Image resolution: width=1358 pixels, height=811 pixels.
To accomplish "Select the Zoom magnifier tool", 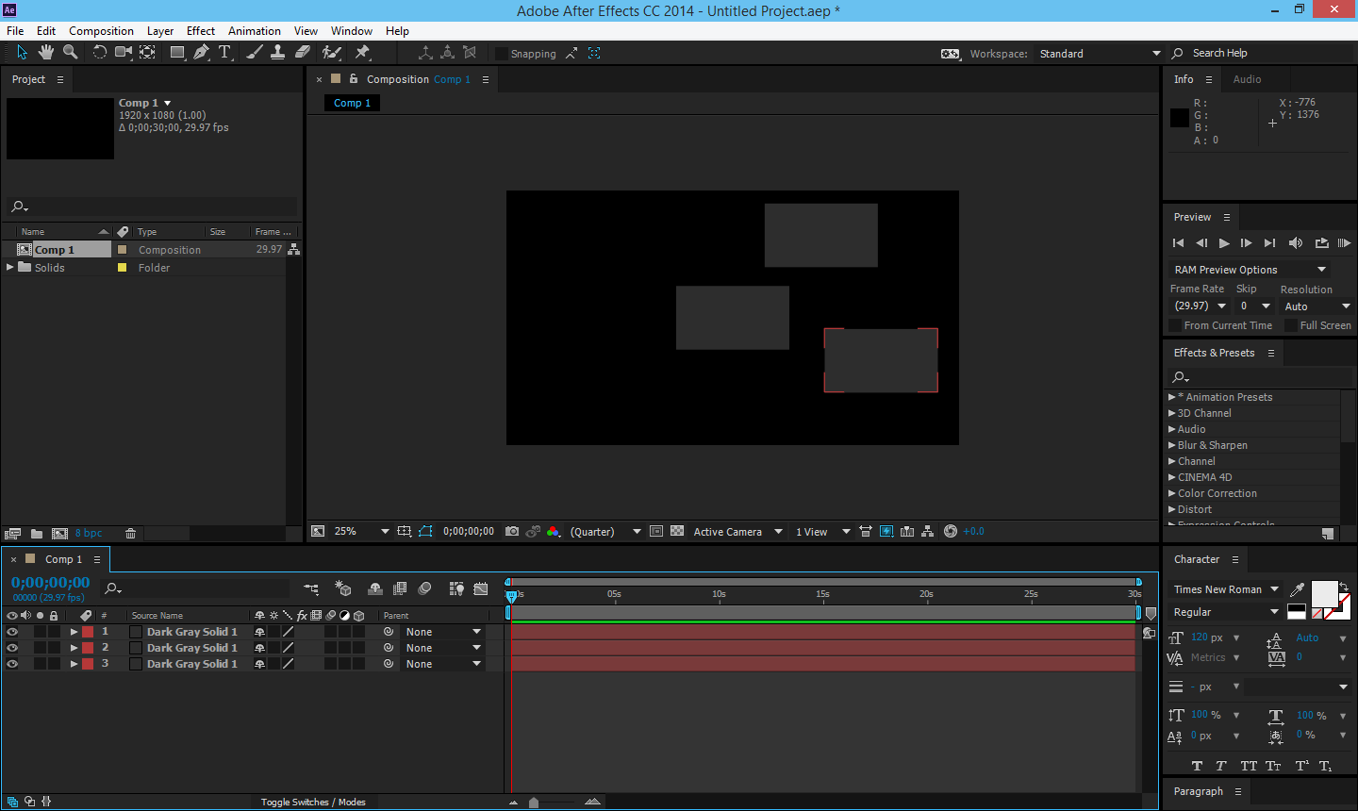I will (70, 53).
